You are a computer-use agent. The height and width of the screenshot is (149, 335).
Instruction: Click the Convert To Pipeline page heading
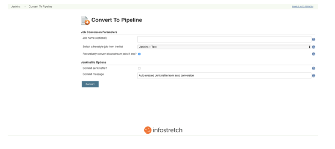117,20
